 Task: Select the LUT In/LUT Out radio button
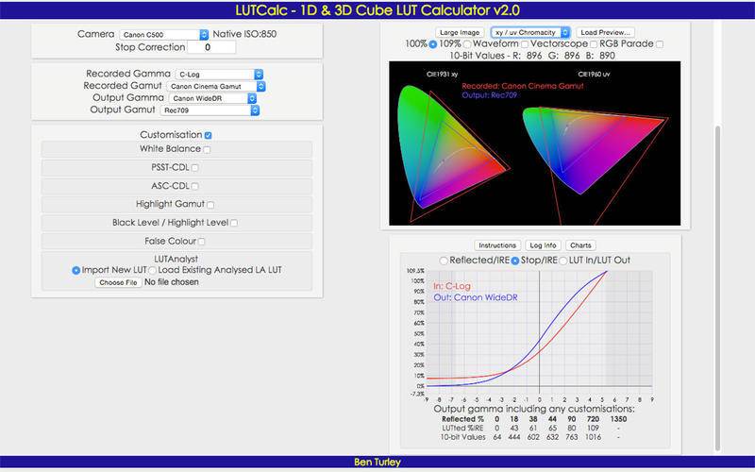pyautogui.click(x=562, y=261)
